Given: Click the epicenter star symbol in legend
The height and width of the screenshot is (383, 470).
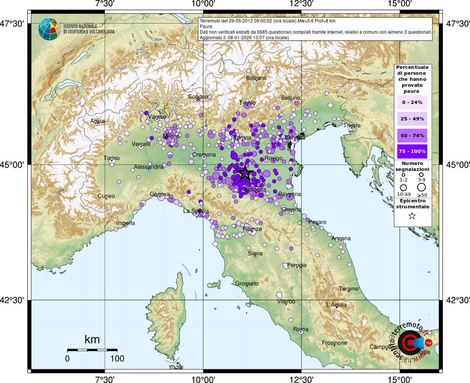Looking at the screenshot, I should pos(412,216).
